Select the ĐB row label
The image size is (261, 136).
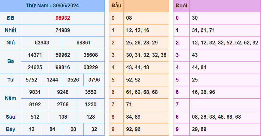pyautogui.click(x=10, y=18)
